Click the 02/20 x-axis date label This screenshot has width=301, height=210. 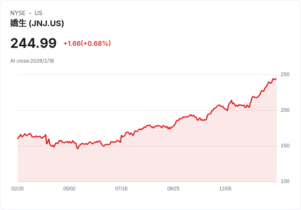pyautogui.click(x=18, y=189)
